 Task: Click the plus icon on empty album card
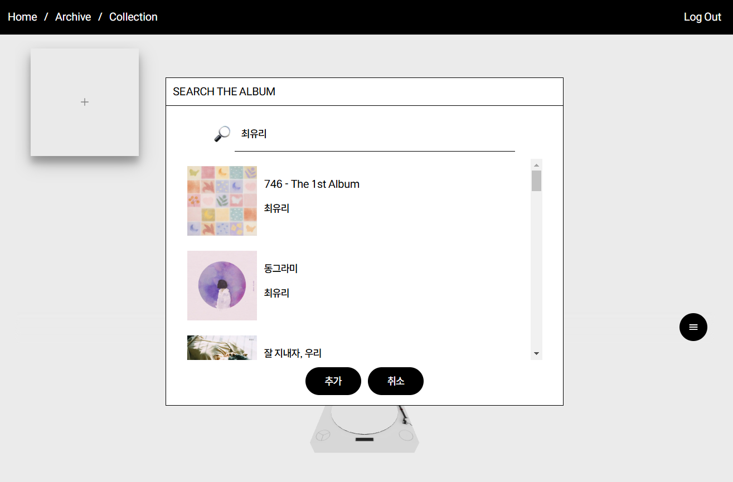point(85,102)
